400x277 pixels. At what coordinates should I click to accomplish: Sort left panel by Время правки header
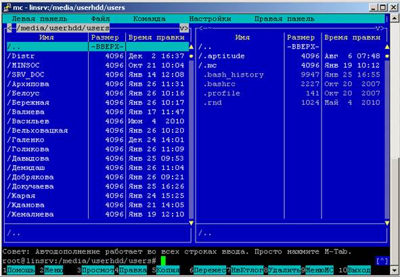[x=156, y=37]
